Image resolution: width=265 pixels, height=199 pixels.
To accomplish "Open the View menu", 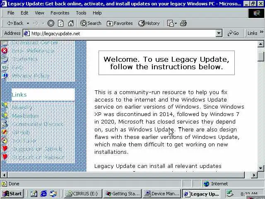I will pos(39,13).
